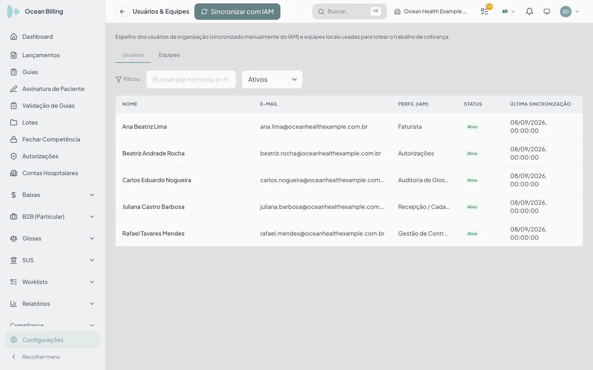Click the Autorizações shield icon
Image resolution: width=593 pixels, height=370 pixels.
tap(14, 156)
